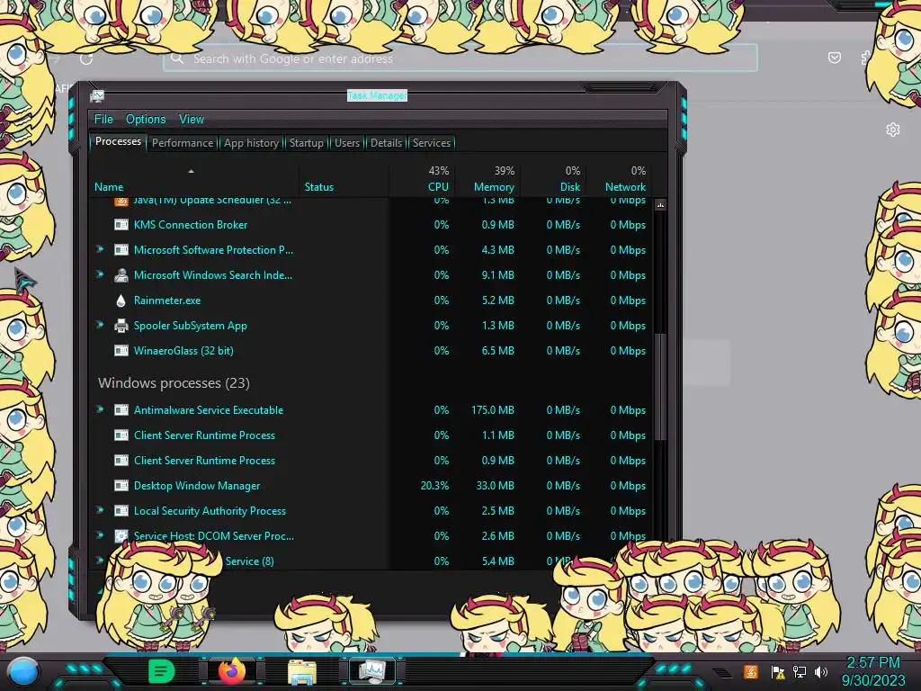
Task: Click the Java tray icon
Action: pyautogui.click(x=751, y=671)
